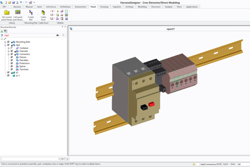Click the Catch button in status bar
The height and width of the screenshot is (167, 250).
[x=225, y=164]
